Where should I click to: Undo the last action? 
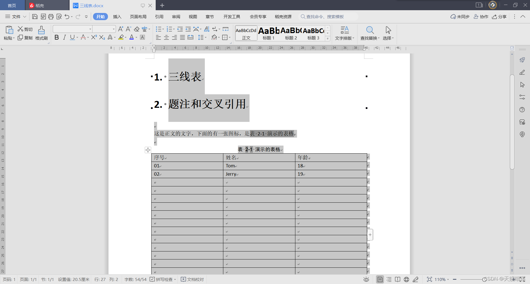(67, 17)
